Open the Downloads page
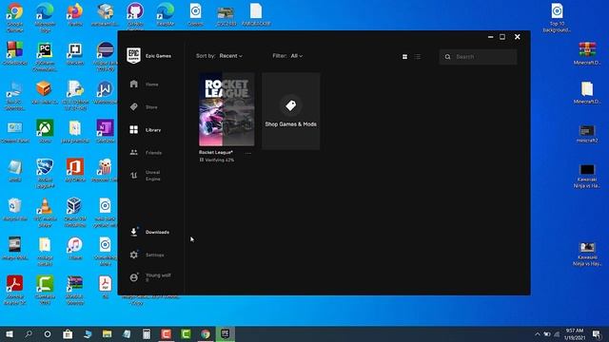 [149, 232]
